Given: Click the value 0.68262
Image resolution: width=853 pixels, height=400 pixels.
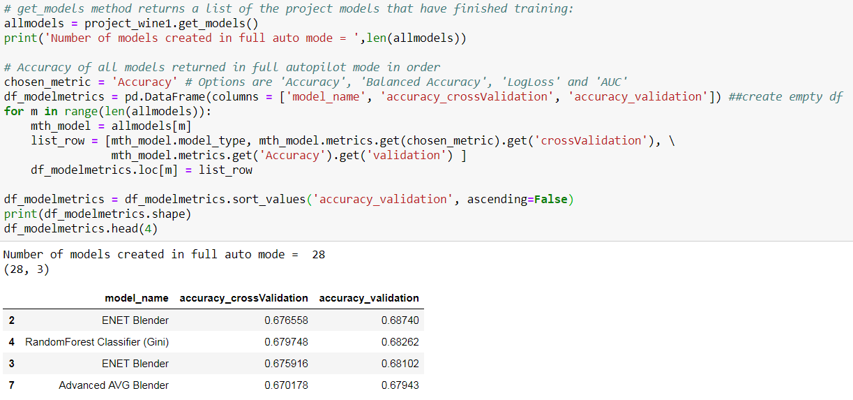Looking at the screenshot, I should [x=400, y=342].
